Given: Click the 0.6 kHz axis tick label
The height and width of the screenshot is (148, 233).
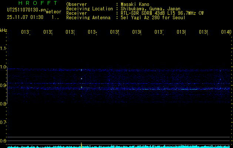Looking at the screenshot, I should [x=4, y=141].
